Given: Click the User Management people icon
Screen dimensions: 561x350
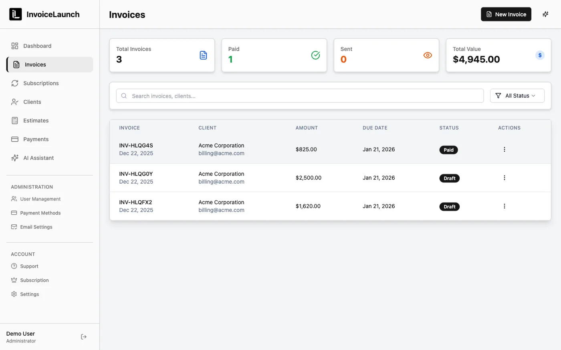Looking at the screenshot, I should [14, 199].
